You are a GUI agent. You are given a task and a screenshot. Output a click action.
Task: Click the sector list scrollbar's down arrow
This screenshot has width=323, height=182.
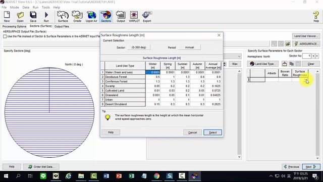pyautogui.click(x=239, y=157)
